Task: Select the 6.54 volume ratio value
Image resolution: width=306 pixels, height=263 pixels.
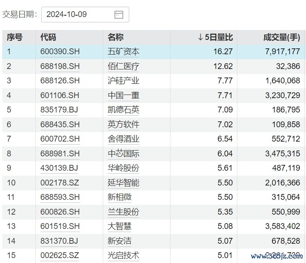Action: [x=225, y=139]
